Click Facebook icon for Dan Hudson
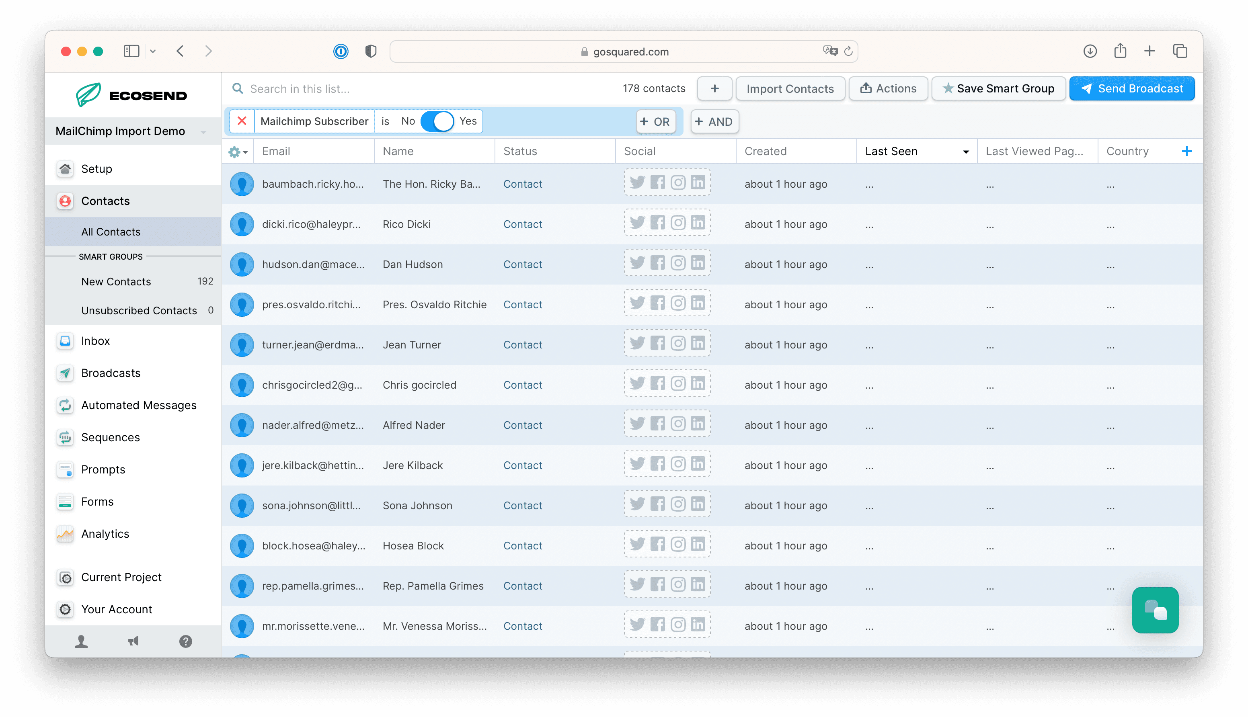The image size is (1248, 717). [657, 264]
